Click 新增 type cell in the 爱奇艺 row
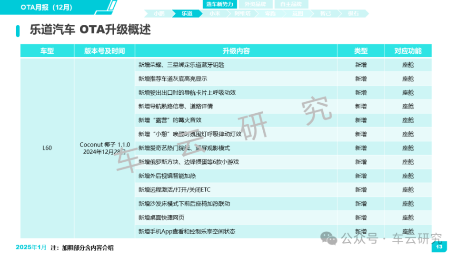457x257 pixels. click(361, 148)
